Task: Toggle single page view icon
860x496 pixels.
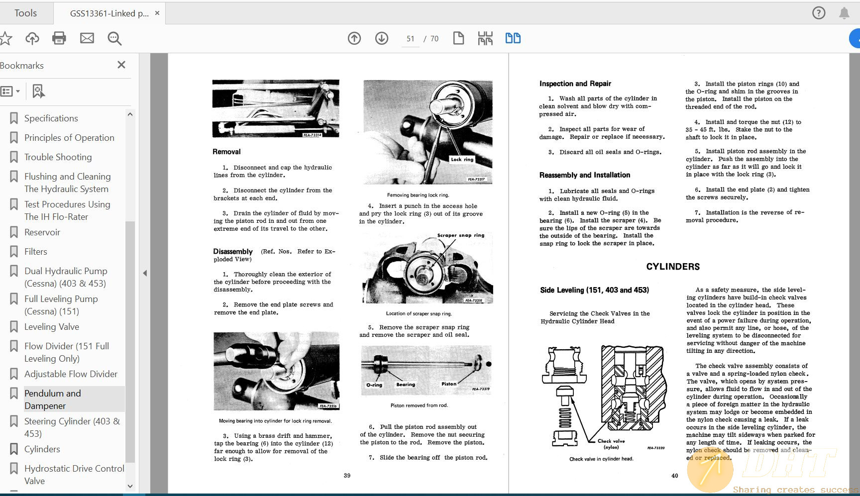Action: (458, 38)
